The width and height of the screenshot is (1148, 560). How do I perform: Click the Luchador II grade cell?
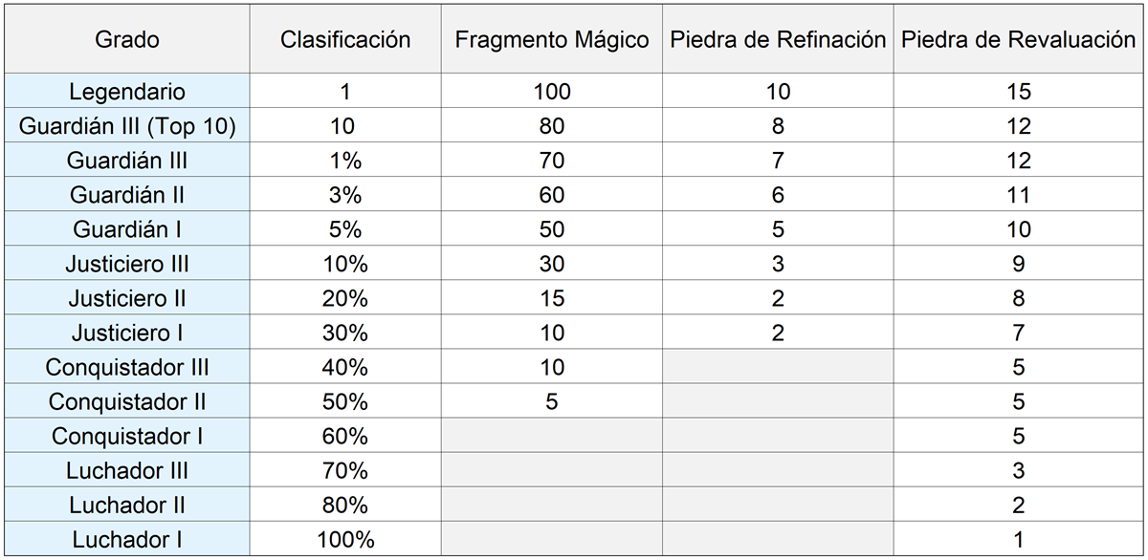point(127,505)
